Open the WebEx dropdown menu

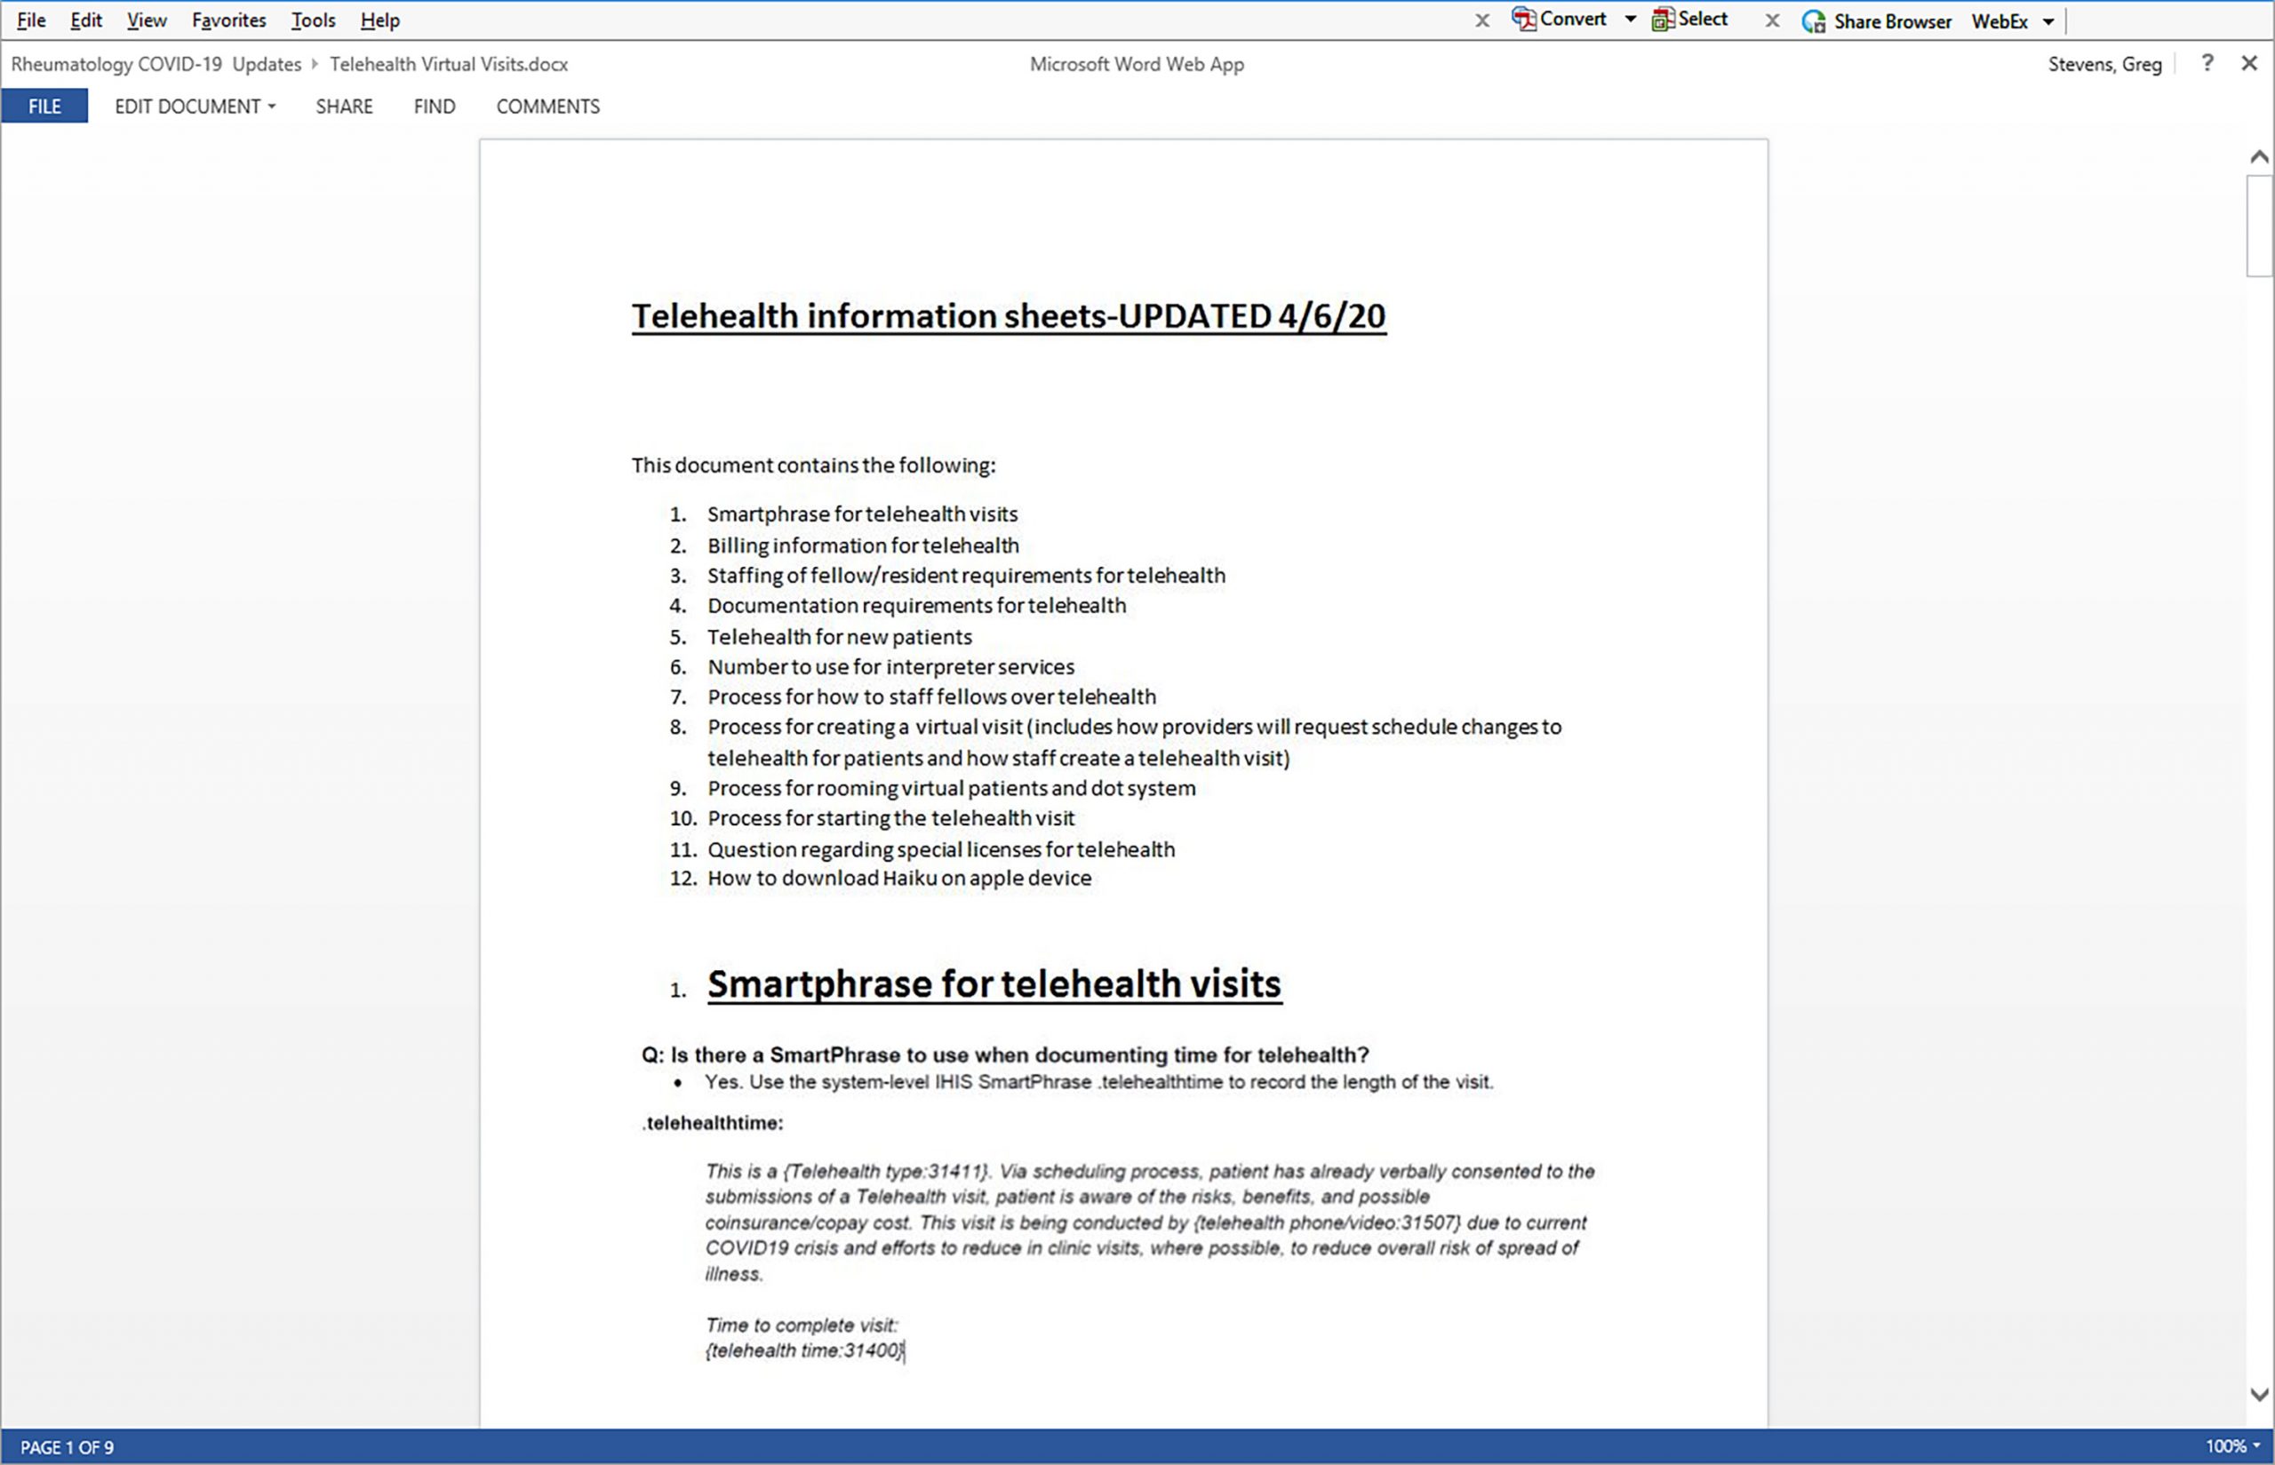coord(2048,22)
